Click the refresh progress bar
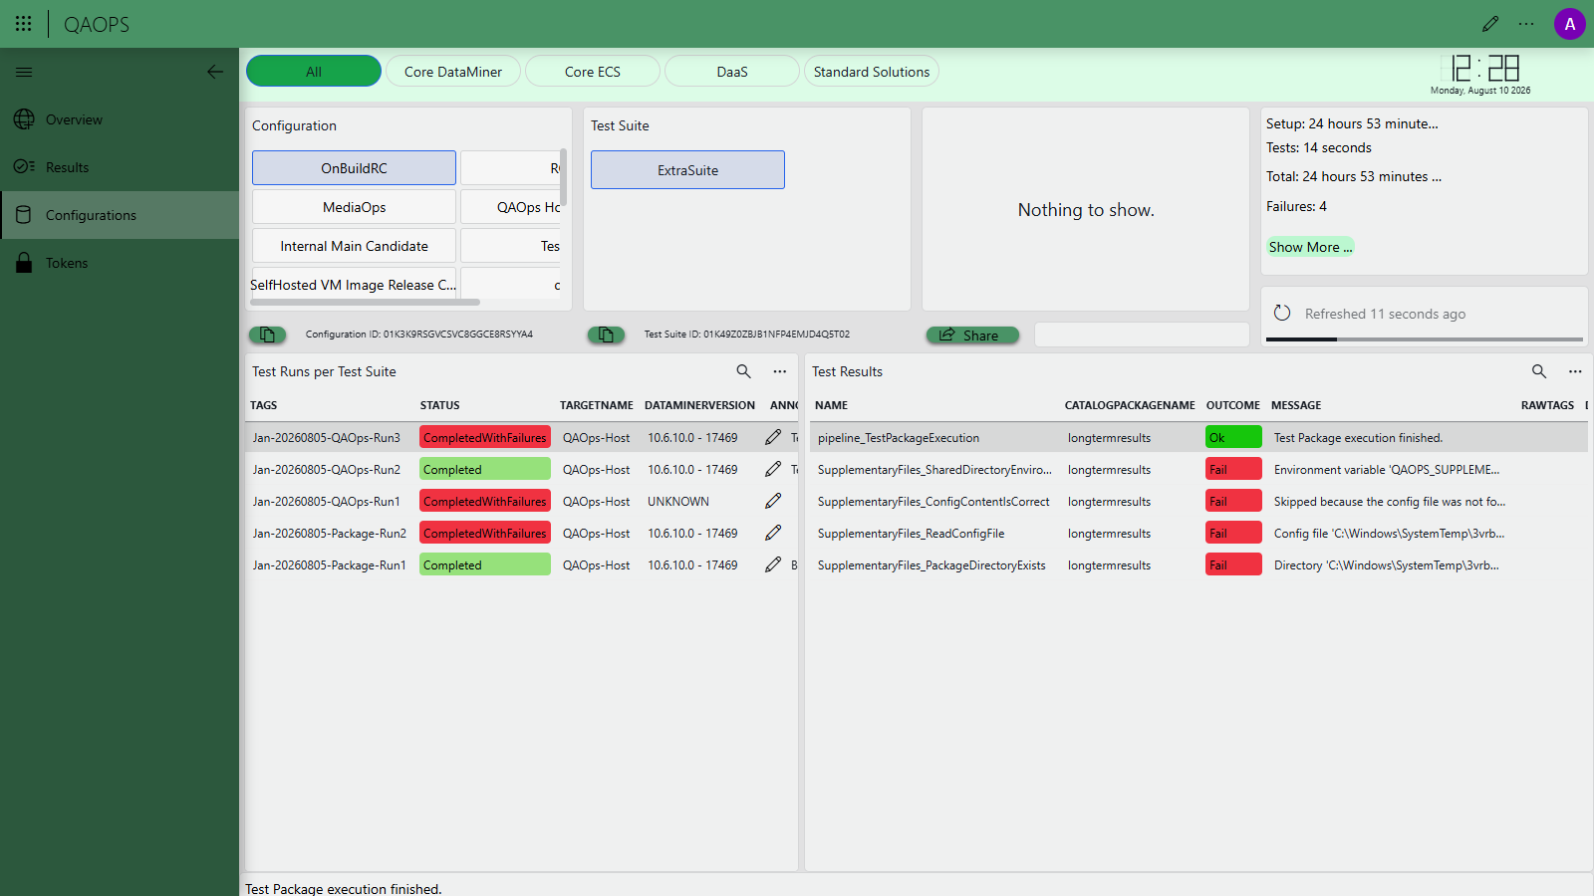 (x=1425, y=339)
